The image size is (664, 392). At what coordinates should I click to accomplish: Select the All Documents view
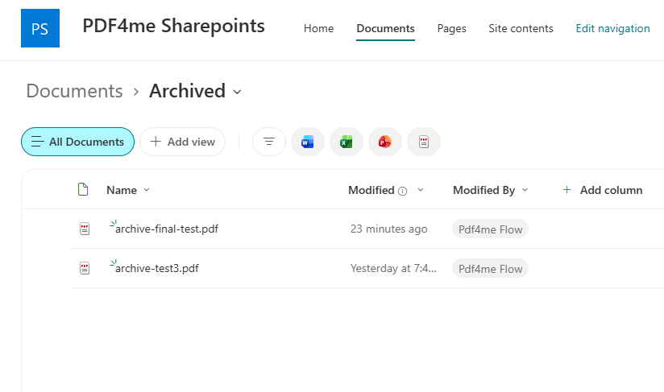(77, 142)
